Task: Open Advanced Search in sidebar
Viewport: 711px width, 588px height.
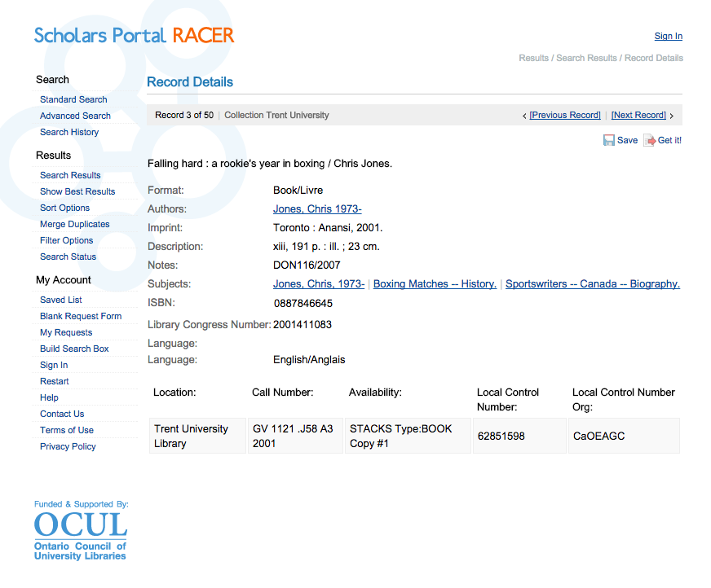Action: [x=75, y=116]
